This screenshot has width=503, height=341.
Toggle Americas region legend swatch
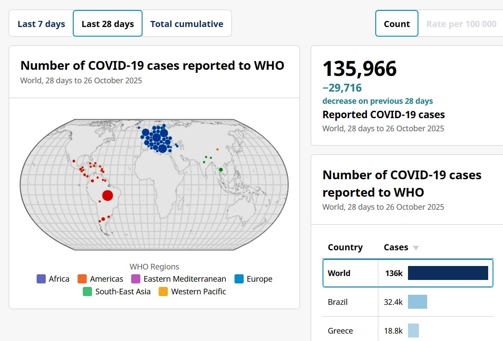pyautogui.click(x=82, y=279)
